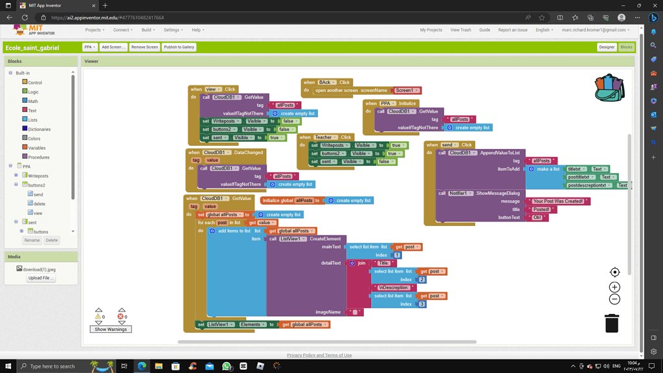Open the PPA screen dropdown

coord(89,47)
